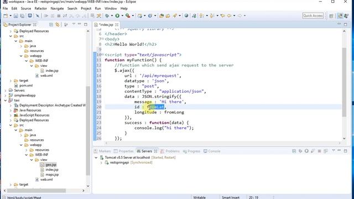The height and width of the screenshot is (199, 354).
Task: Open the Refactor menu
Action: (40, 8)
